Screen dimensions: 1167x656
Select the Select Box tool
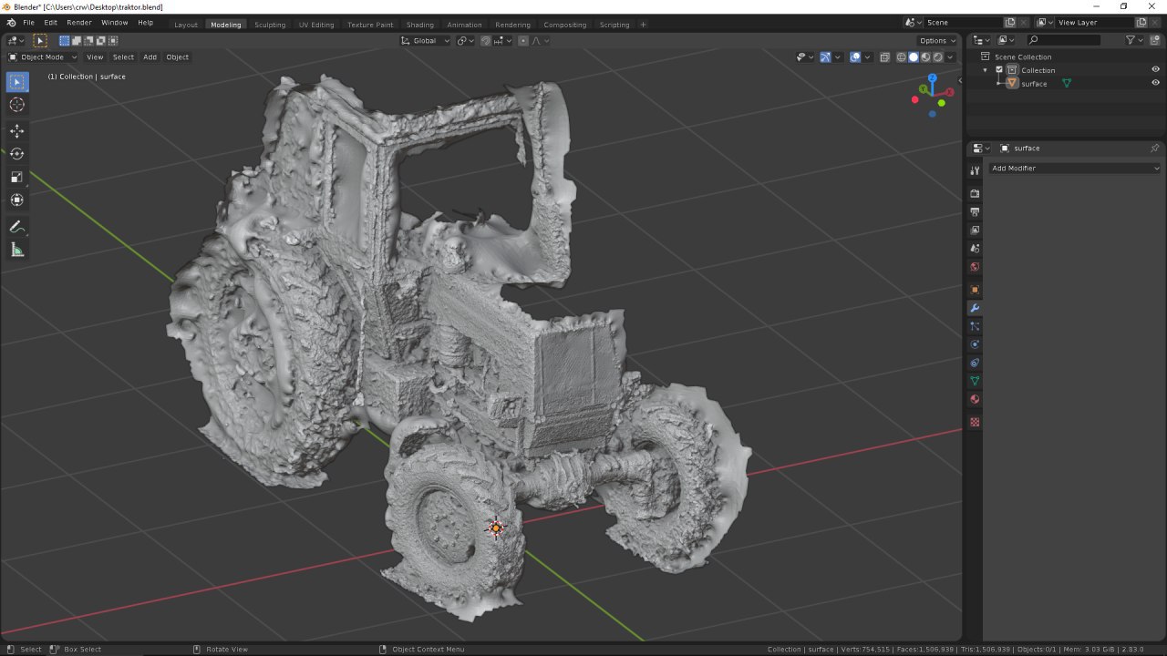(17, 82)
